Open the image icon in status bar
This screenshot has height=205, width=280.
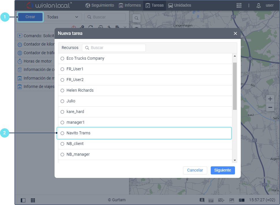coord(232,200)
